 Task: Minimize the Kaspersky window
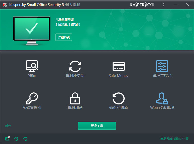pos(176,5)
